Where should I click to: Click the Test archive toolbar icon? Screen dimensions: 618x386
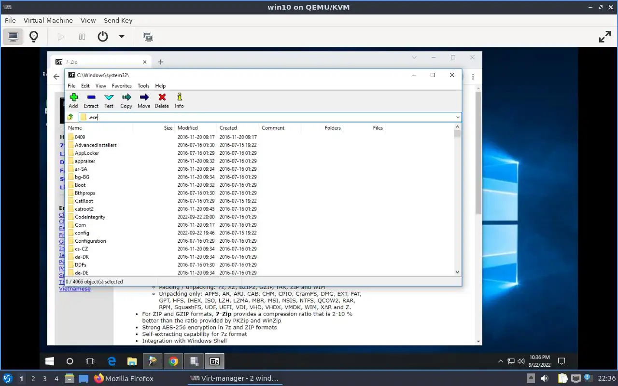click(109, 97)
